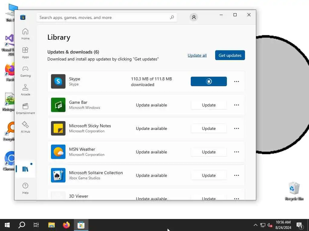Viewport: 309px width, 231px height.
Task: Click Microsoft Store taskbar icon
Action: 81,225
